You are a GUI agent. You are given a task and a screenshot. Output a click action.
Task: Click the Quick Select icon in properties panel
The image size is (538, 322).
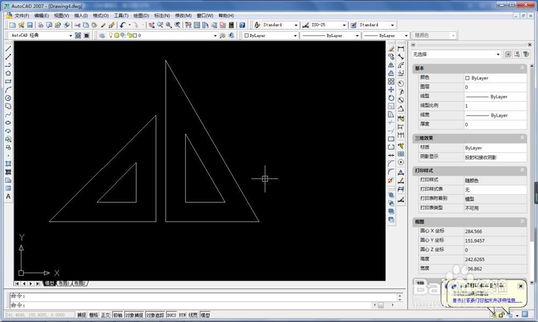coord(526,54)
